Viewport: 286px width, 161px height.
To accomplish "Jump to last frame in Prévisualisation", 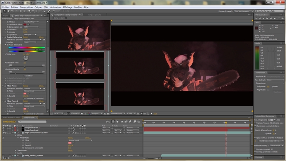I will click(x=271, y=18).
